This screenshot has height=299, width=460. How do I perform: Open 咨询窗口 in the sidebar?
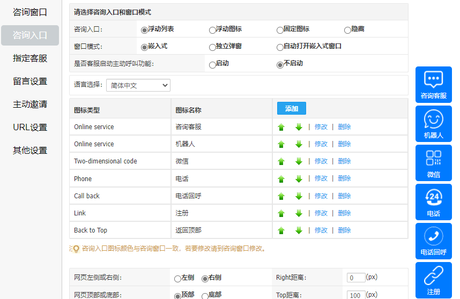30,12
